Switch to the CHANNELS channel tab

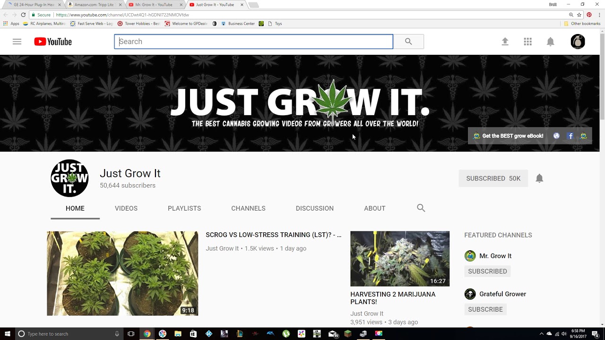click(248, 208)
